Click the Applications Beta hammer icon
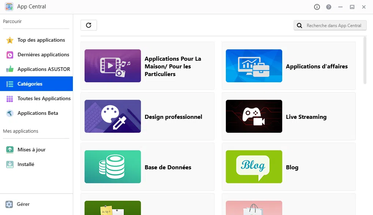This screenshot has height=215, width=373. point(10,113)
